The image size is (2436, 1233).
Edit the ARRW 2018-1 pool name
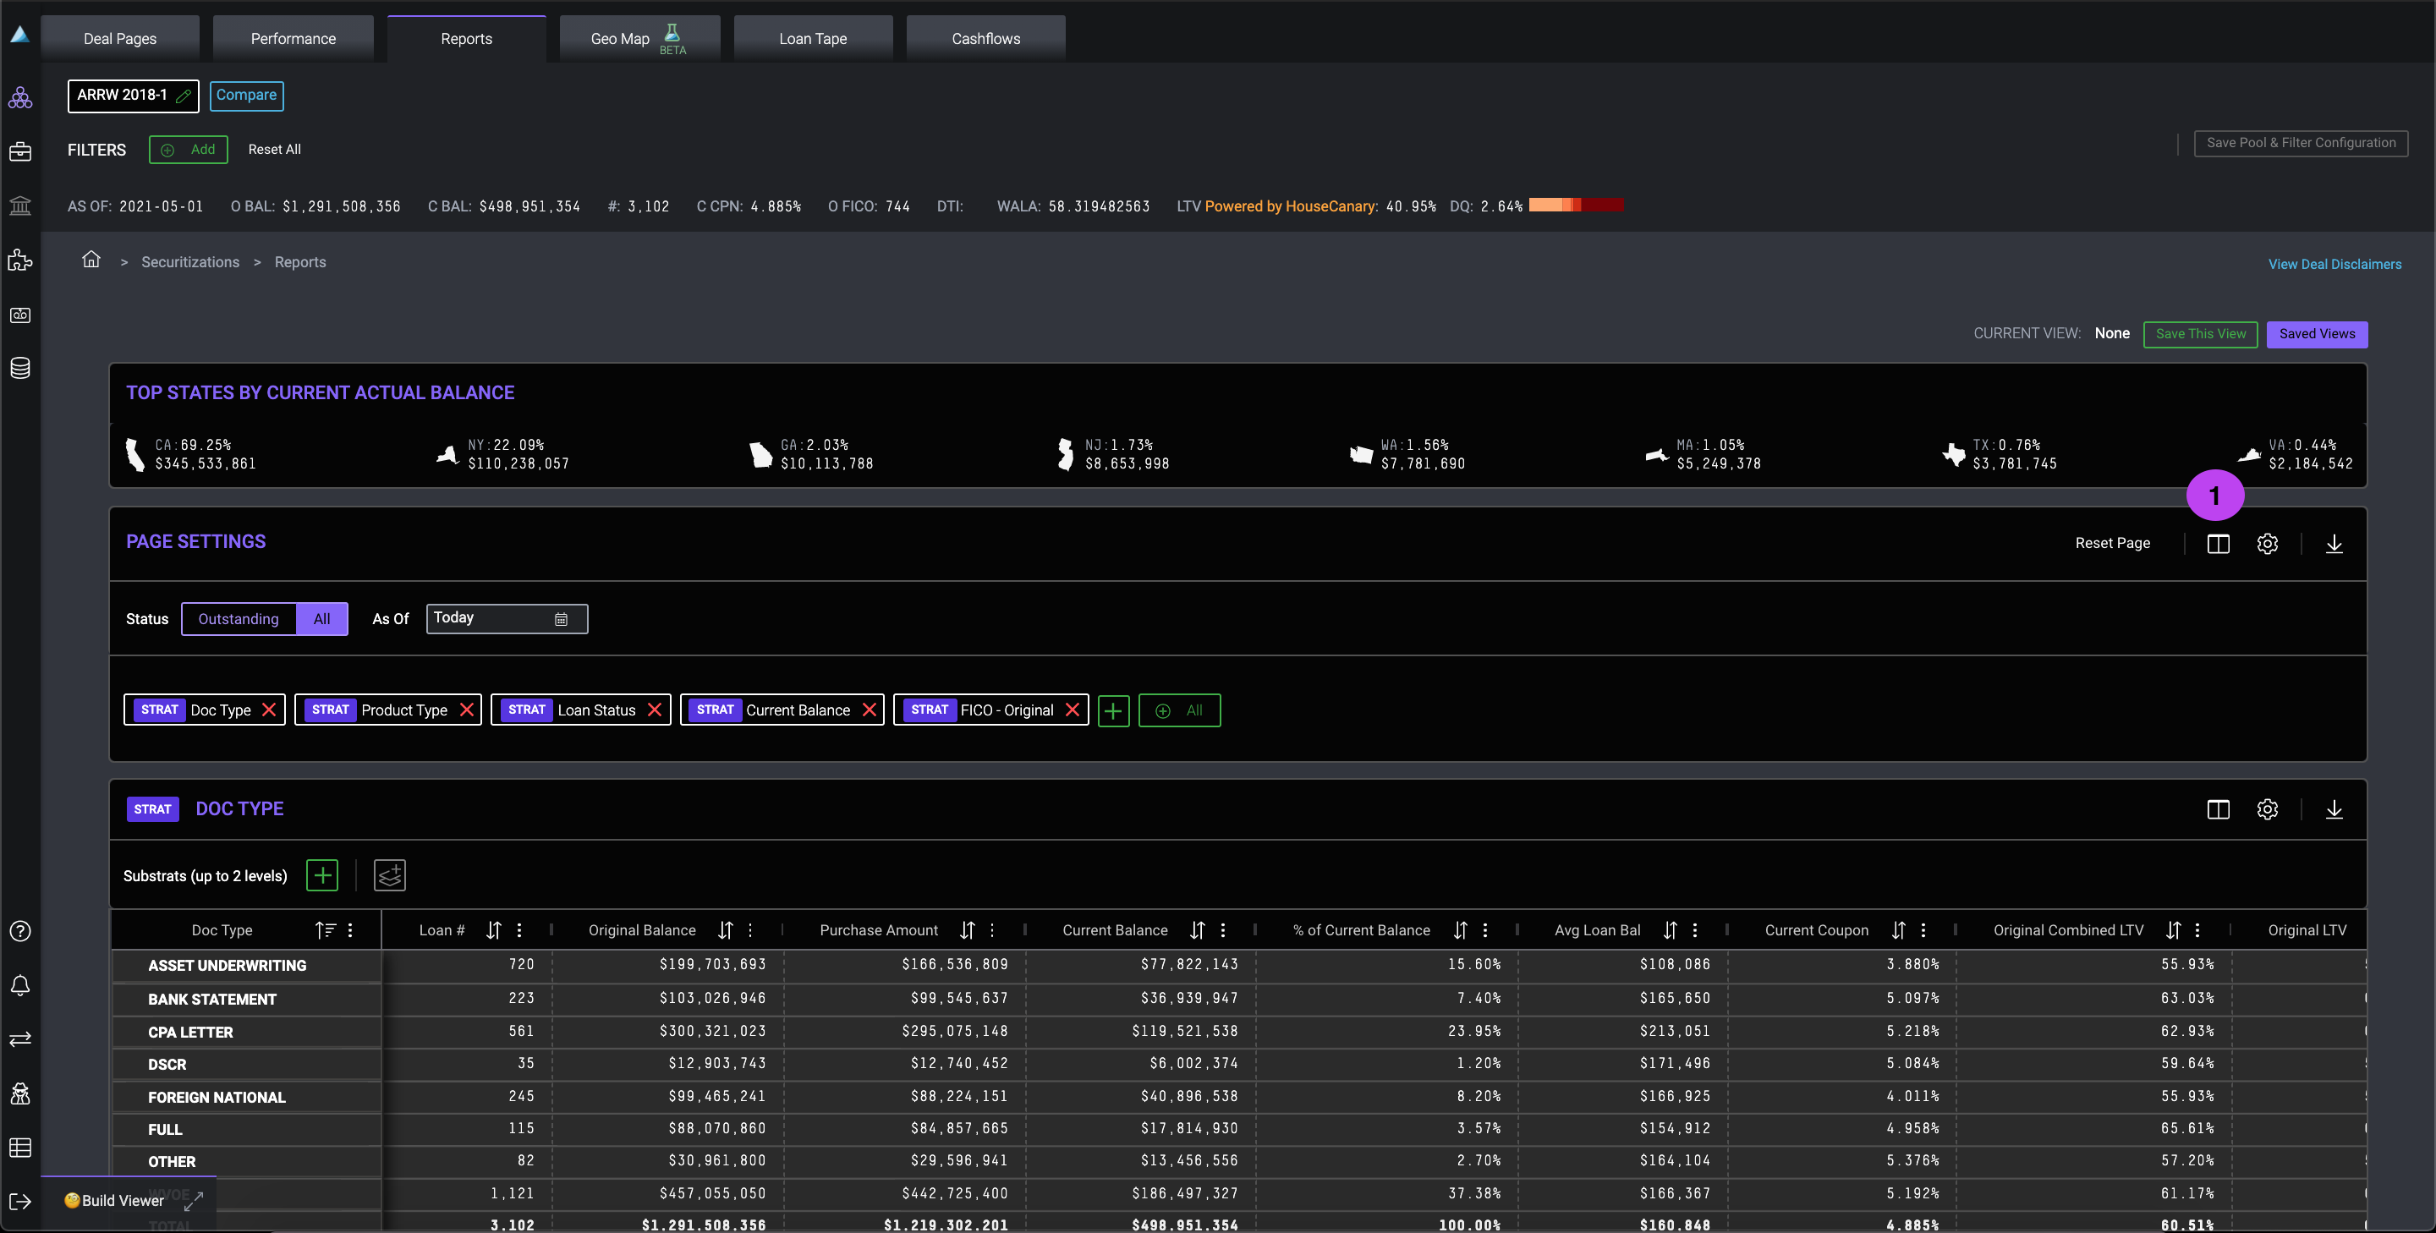(184, 96)
